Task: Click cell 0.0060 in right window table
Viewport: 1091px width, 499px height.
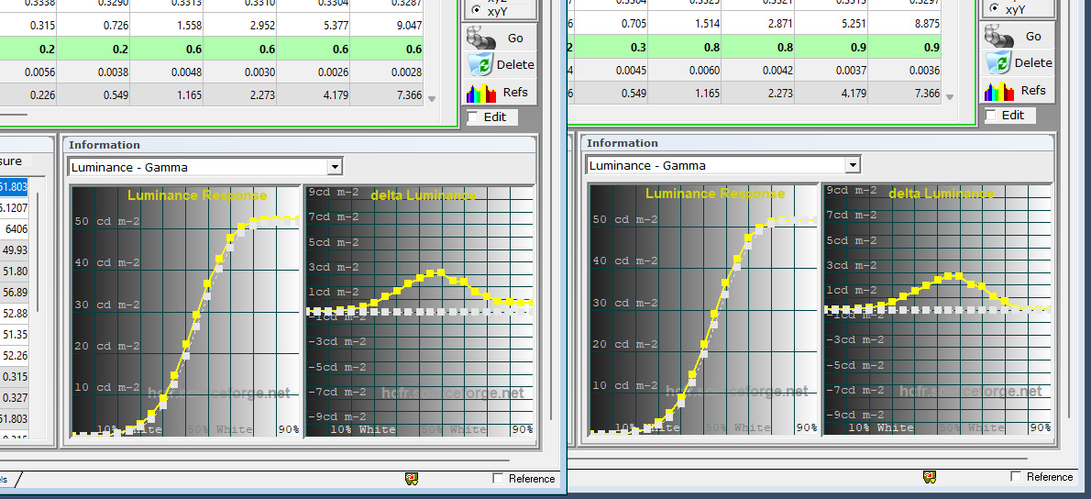Action: tap(684, 71)
